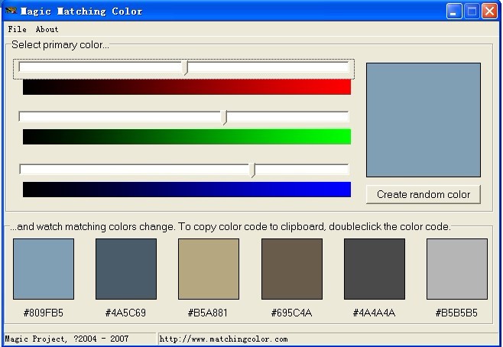Viewport: 503px width, 347px height.
Task: Select the #B5A881 tan color swatch
Action: tap(209, 269)
